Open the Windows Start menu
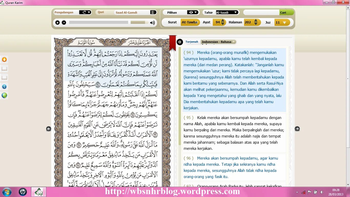Image resolution: width=350 pixels, height=197 pixels. click(7, 192)
